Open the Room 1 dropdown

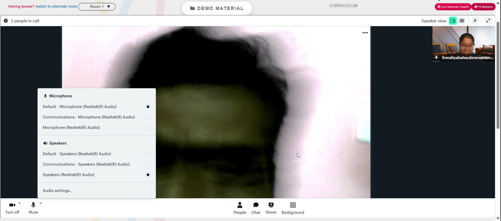pyautogui.click(x=97, y=7)
